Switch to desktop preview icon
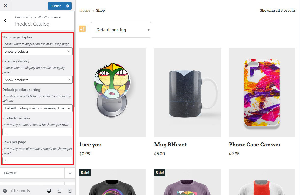This screenshot has width=300, height=195. [49, 191]
